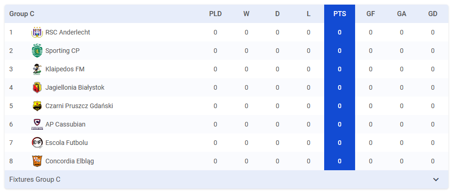Sort standings by PTS column header
The width and height of the screenshot is (453, 196).
tap(340, 14)
